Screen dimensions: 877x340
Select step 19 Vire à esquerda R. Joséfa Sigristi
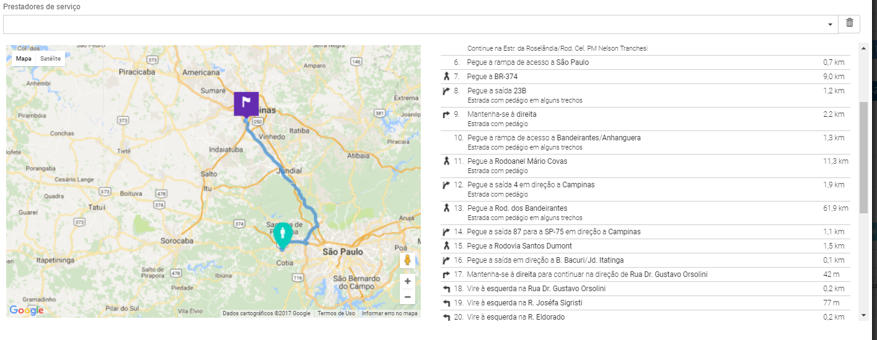point(645,303)
